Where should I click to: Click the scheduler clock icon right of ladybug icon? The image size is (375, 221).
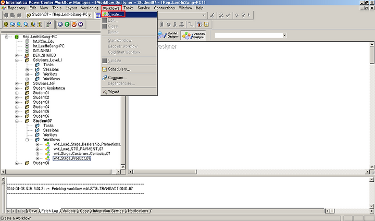tap(206, 24)
